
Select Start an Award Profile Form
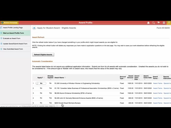(13, 33)
